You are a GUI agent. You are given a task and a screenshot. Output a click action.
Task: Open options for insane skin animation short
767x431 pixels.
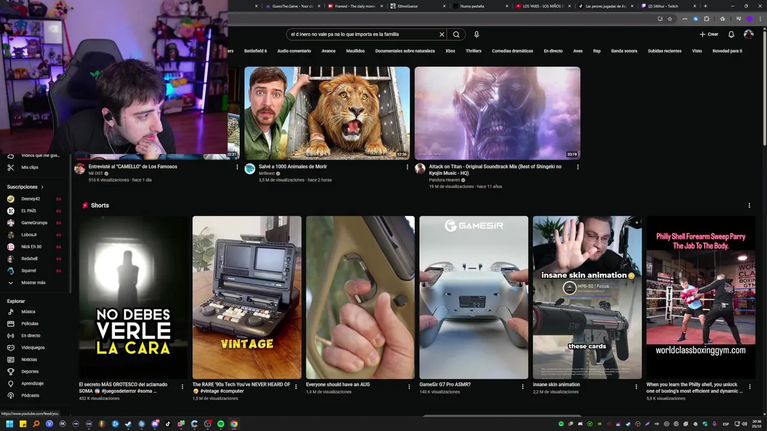[636, 387]
